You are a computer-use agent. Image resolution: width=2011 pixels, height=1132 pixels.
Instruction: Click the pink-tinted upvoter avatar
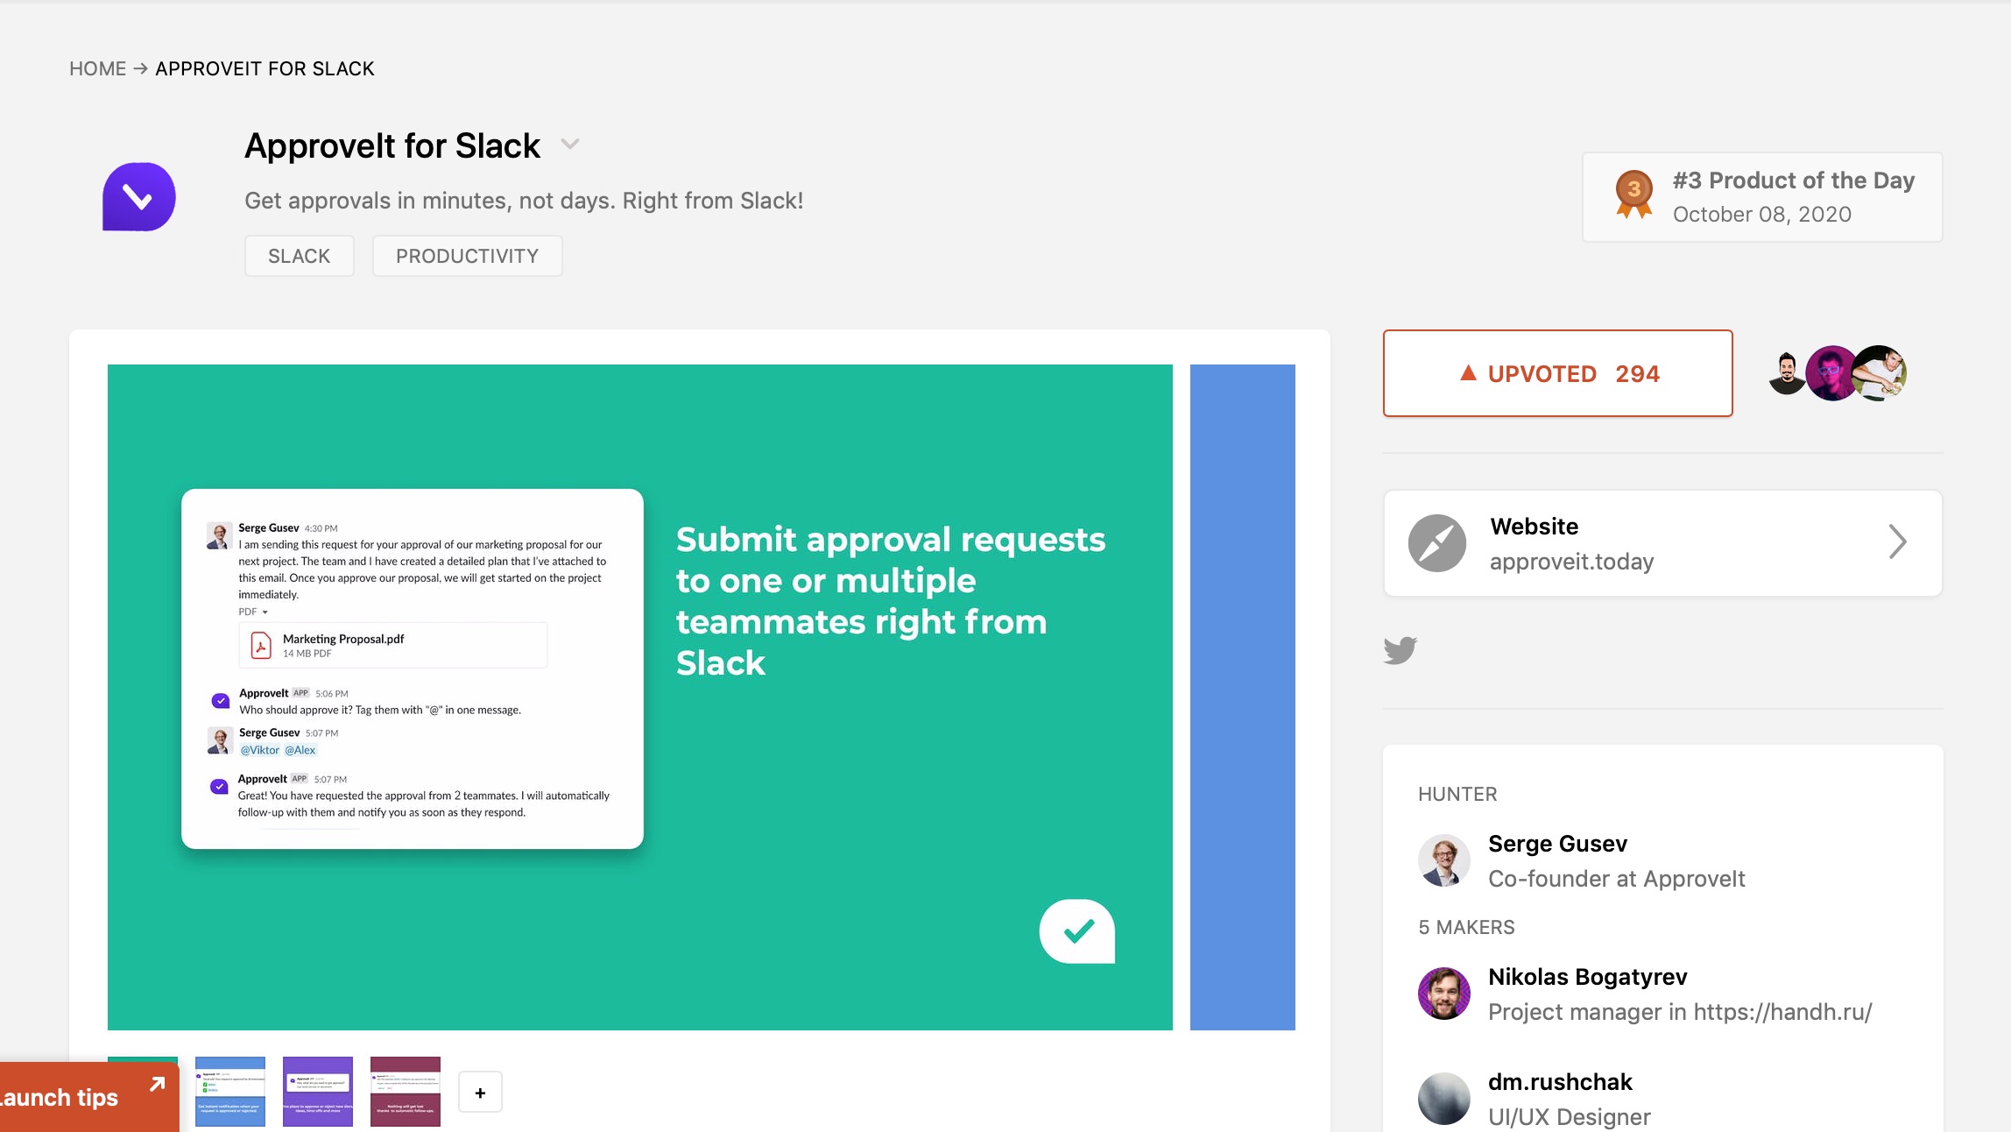pyautogui.click(x=1832, y=373)
